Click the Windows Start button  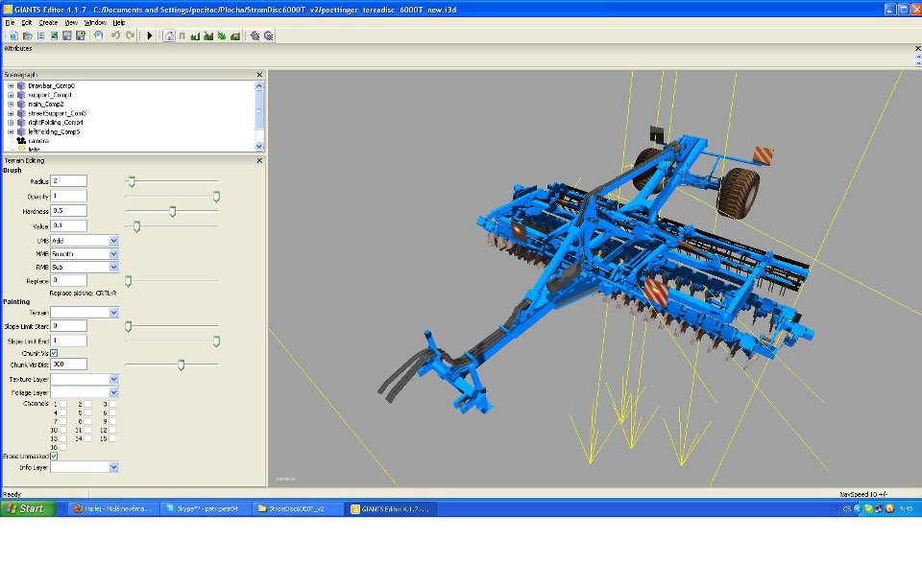(x=28, y=508)
